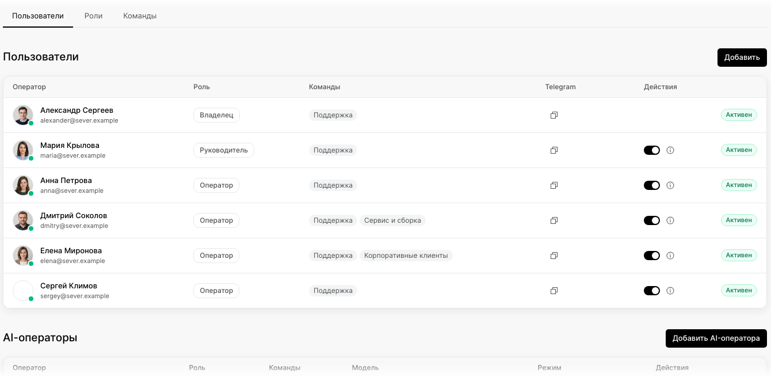Image resolution: width=771 pixels, height=377 pixels.
Task: Copy Telegram link for Александр Сергеев
Action: [554, 115]
